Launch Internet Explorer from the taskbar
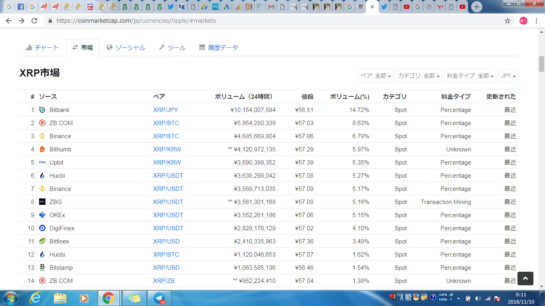The width and height of the screenshot is (545, 306). (36, 298)
